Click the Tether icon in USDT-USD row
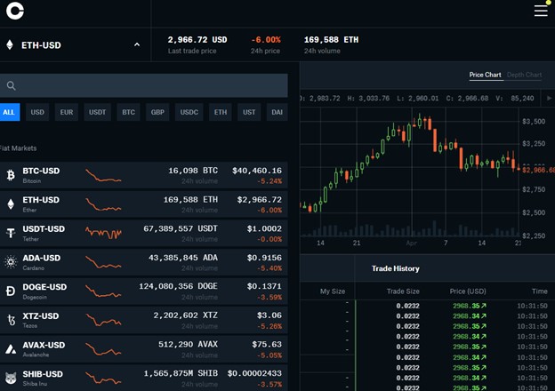555x391 pixels. pos(11,233)
